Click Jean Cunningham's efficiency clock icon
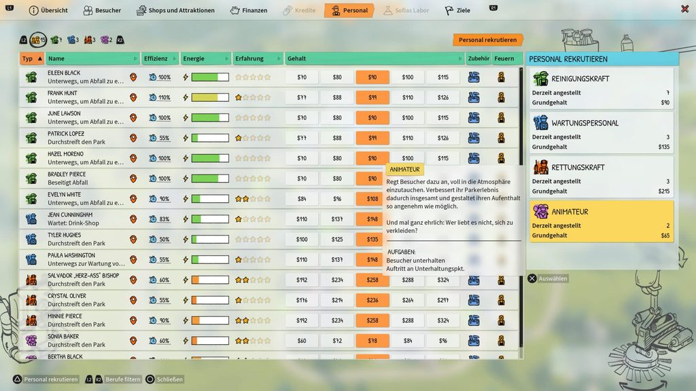 click(153, 219)
